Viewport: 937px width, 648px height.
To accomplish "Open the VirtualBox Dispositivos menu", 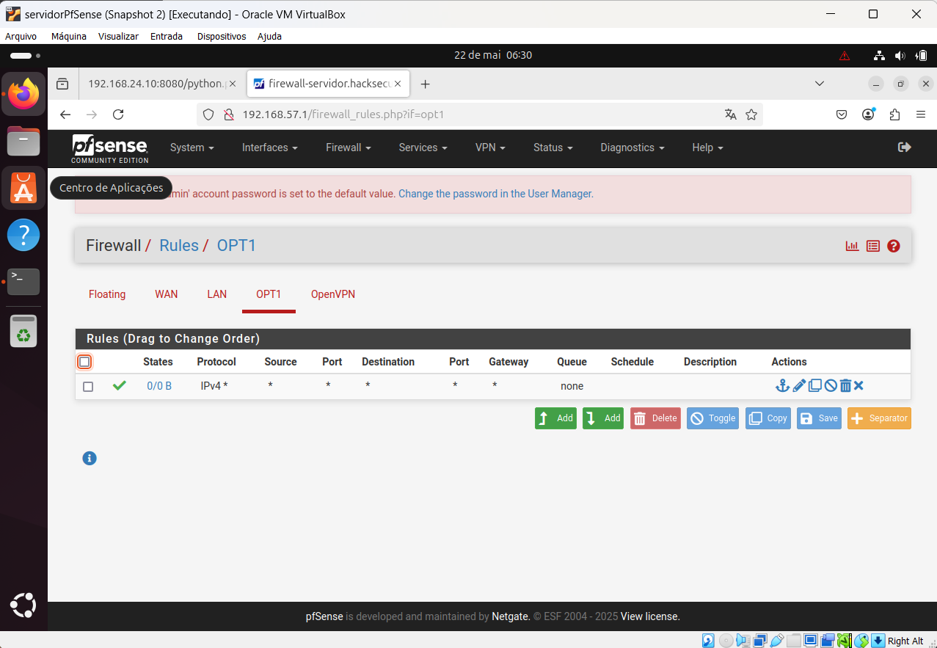I will [222, 36].
